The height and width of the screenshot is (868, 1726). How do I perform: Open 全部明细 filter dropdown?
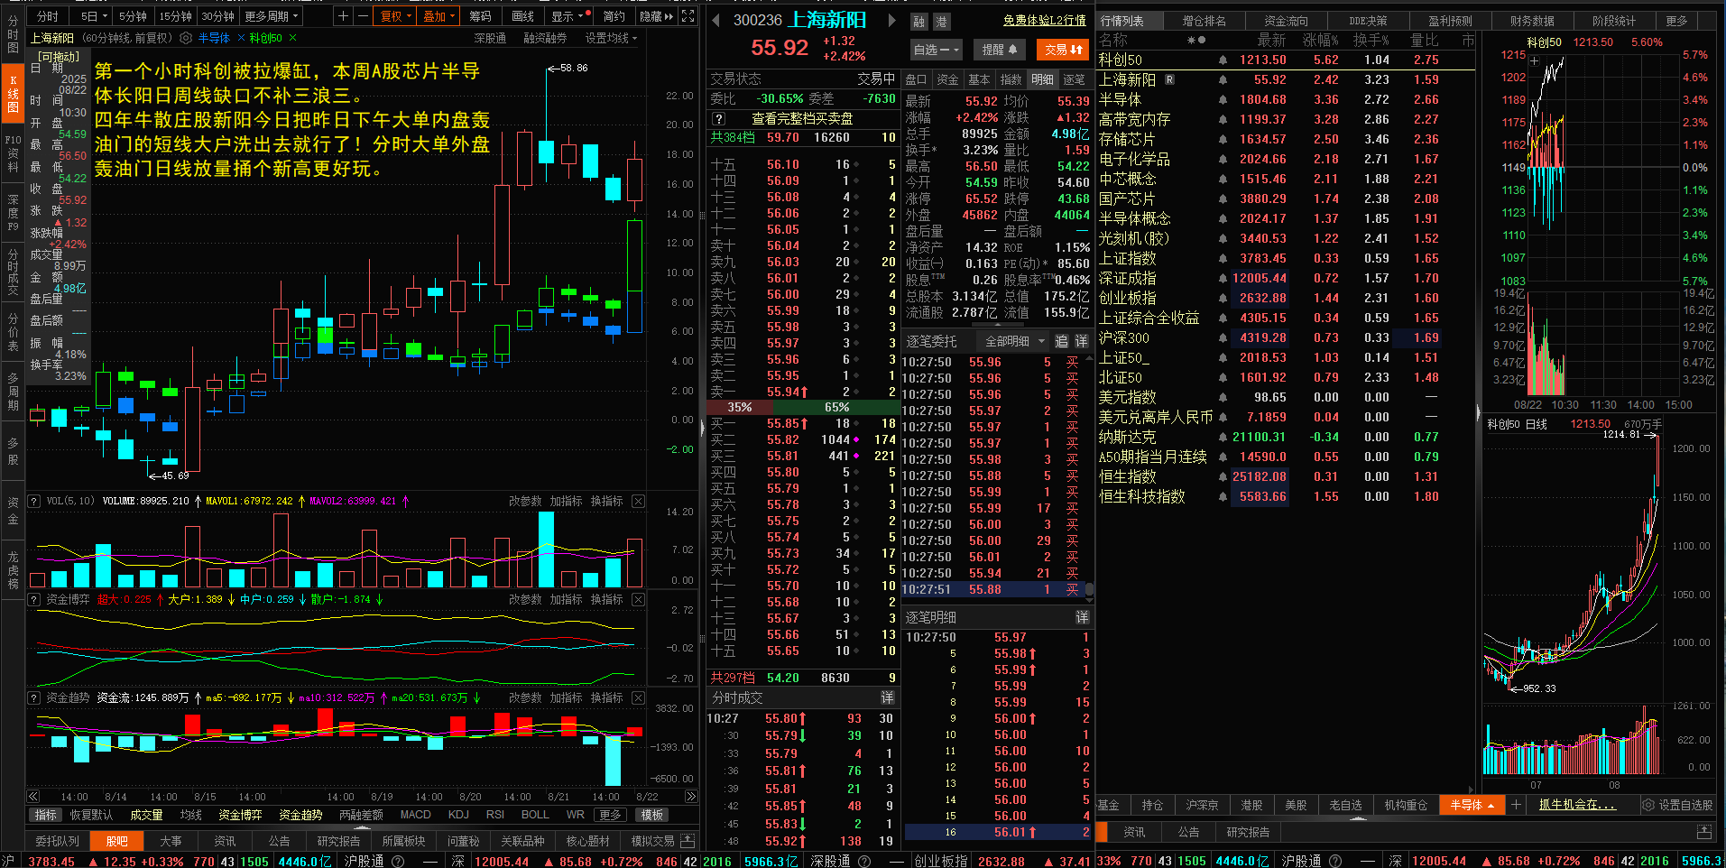pyautogui.click(x=1014, y=341)
